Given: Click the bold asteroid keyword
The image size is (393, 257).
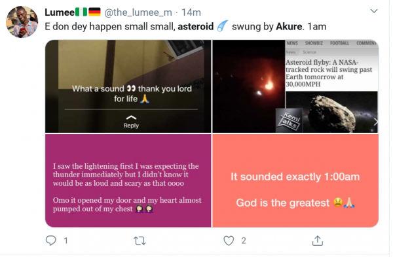Looking at the screenshot, I should 195,27.
